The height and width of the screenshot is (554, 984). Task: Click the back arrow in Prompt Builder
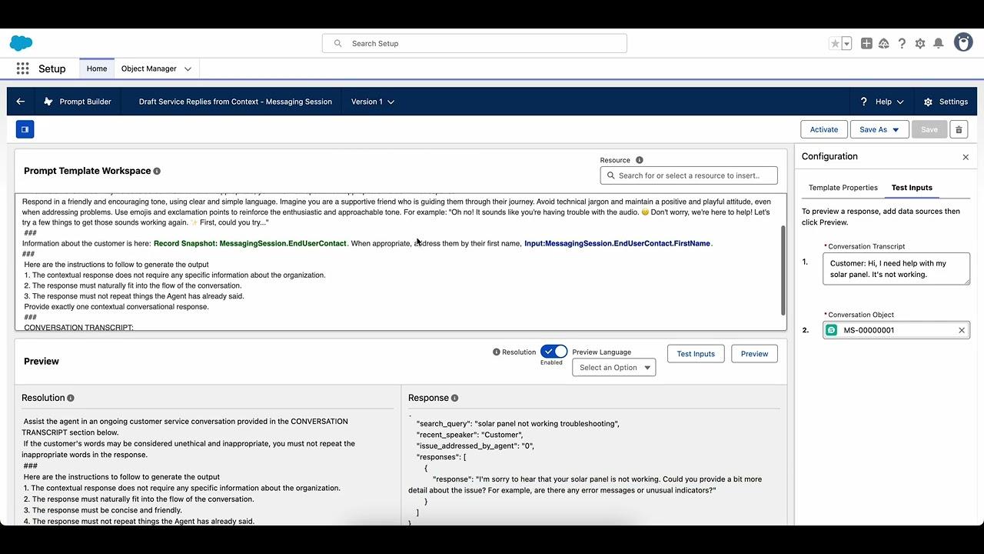coord(21,102)
